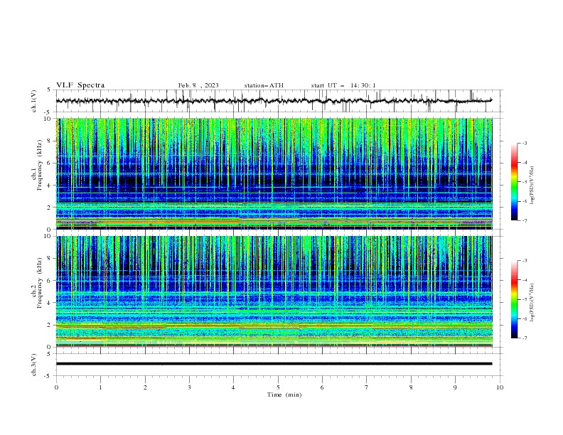The height and width of the screenshot is (435, 563).
Task: Click the "10" tick ending the time axis
Action: tap(500, 387)
